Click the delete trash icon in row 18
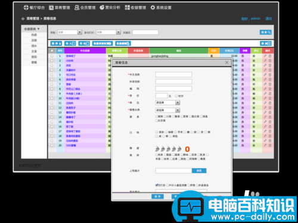298x223 pixels. 270,136
